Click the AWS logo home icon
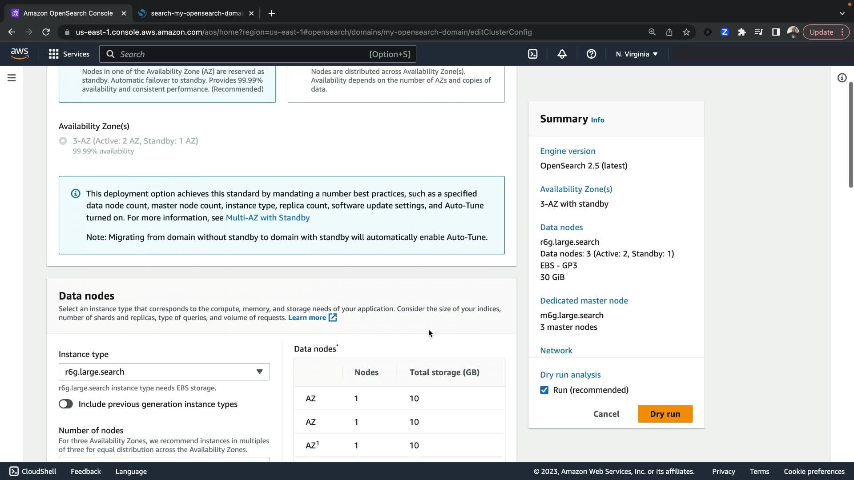 [20, 54]
